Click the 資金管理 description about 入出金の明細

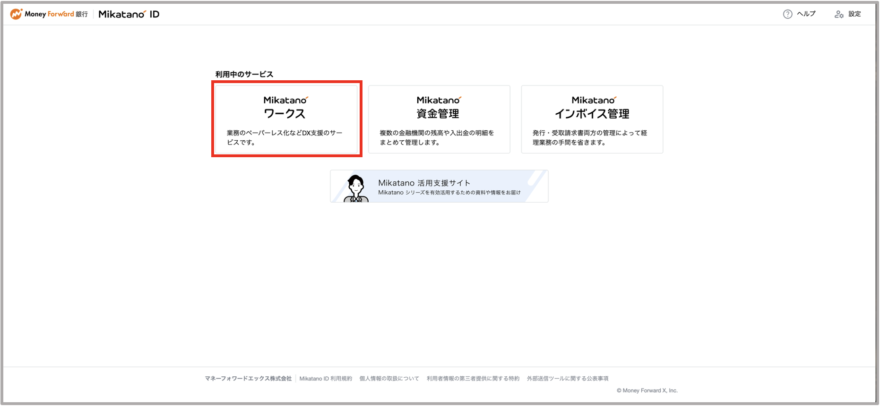437,137
